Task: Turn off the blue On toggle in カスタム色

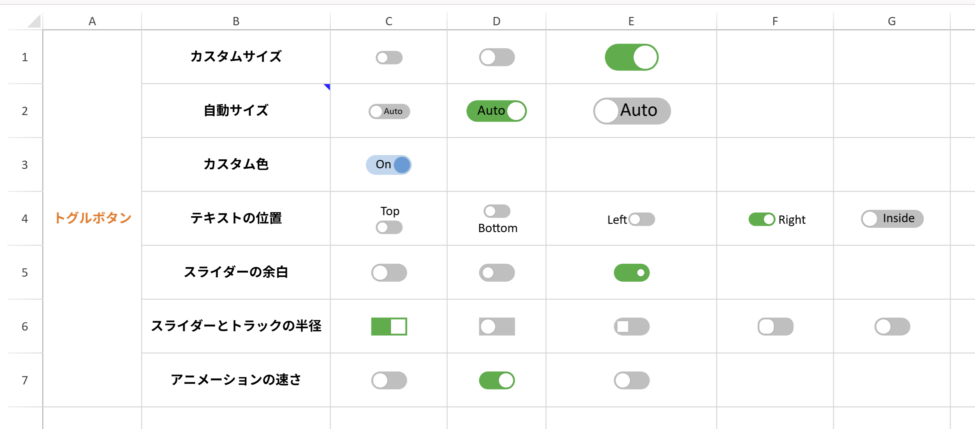Action: coord(388,164)
